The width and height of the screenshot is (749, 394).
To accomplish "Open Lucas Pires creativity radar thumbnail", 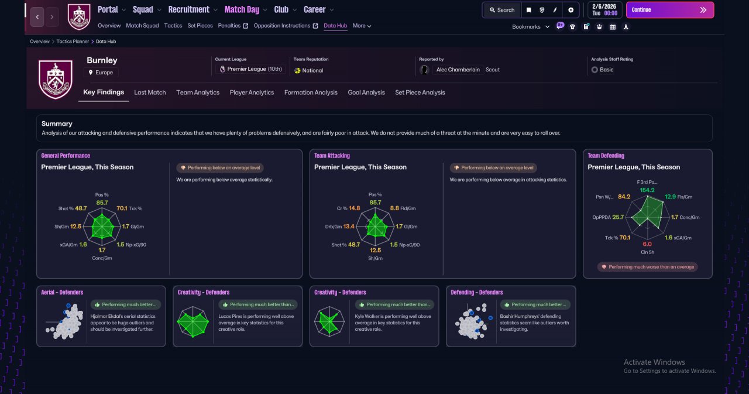I will [193, 322].
